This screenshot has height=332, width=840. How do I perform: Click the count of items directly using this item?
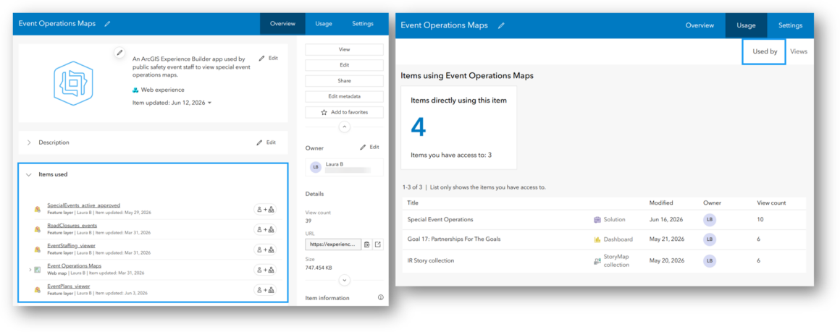(419, 127)
